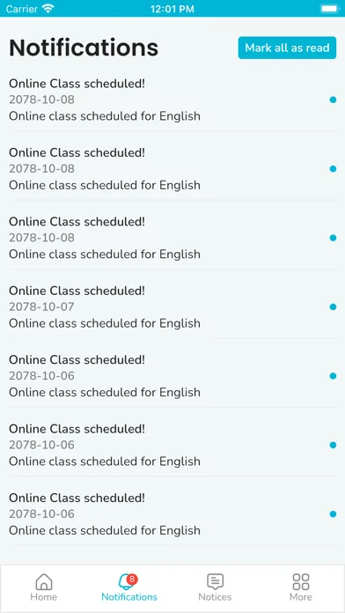Screen dimensions: 345x613
Task: Mark all notifications as read
Action: point(287,48)
